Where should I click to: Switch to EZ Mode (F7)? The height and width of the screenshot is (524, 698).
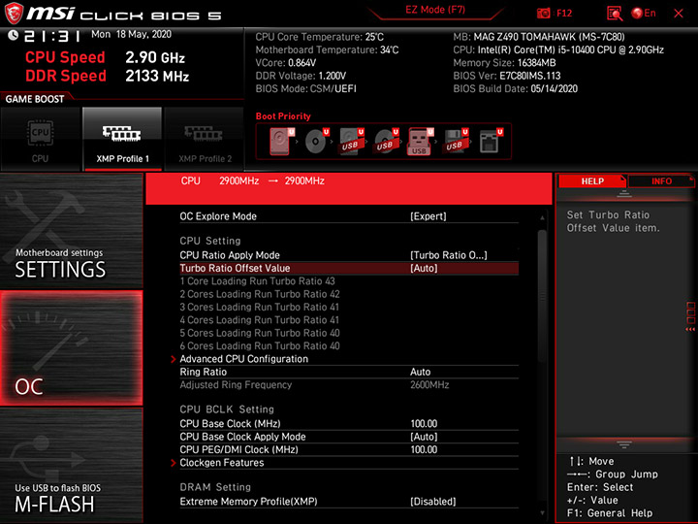[435, 10]
